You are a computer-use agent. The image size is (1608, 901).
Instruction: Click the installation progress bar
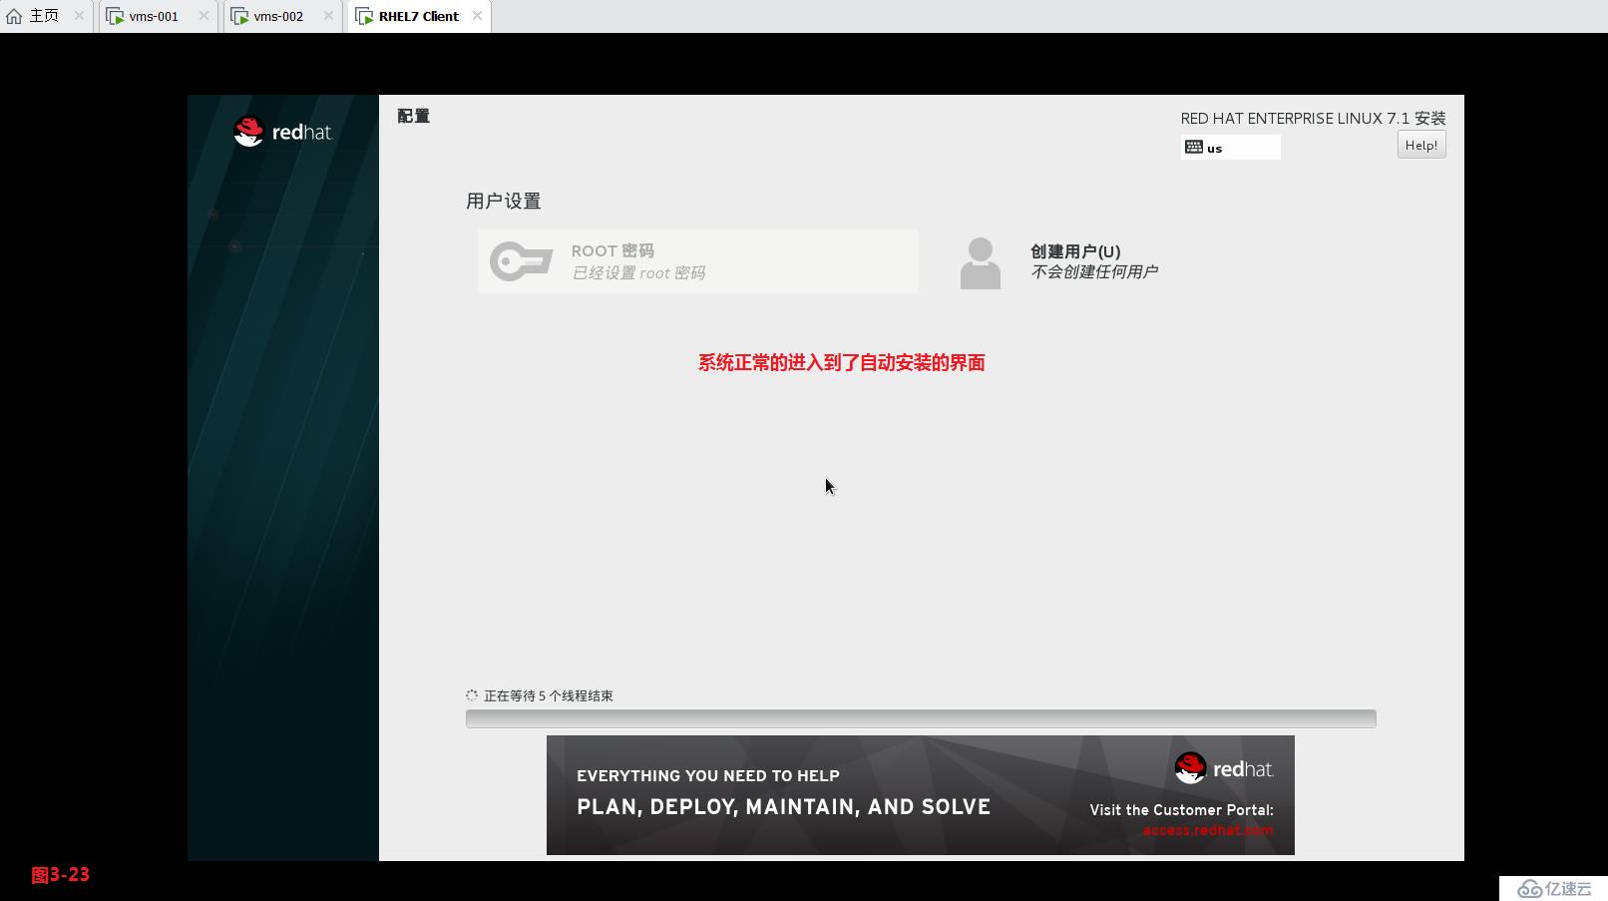(921, 718)
